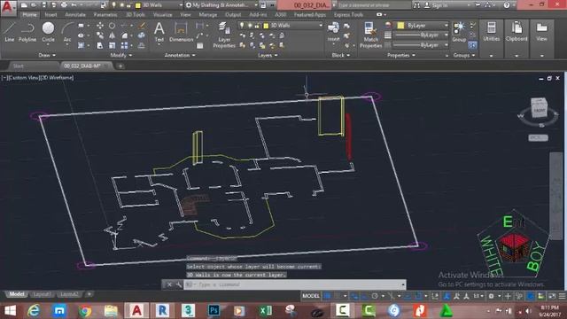567x319 pixels.
Task: Expand the Draw panel
Action: (x=47, y=55)
